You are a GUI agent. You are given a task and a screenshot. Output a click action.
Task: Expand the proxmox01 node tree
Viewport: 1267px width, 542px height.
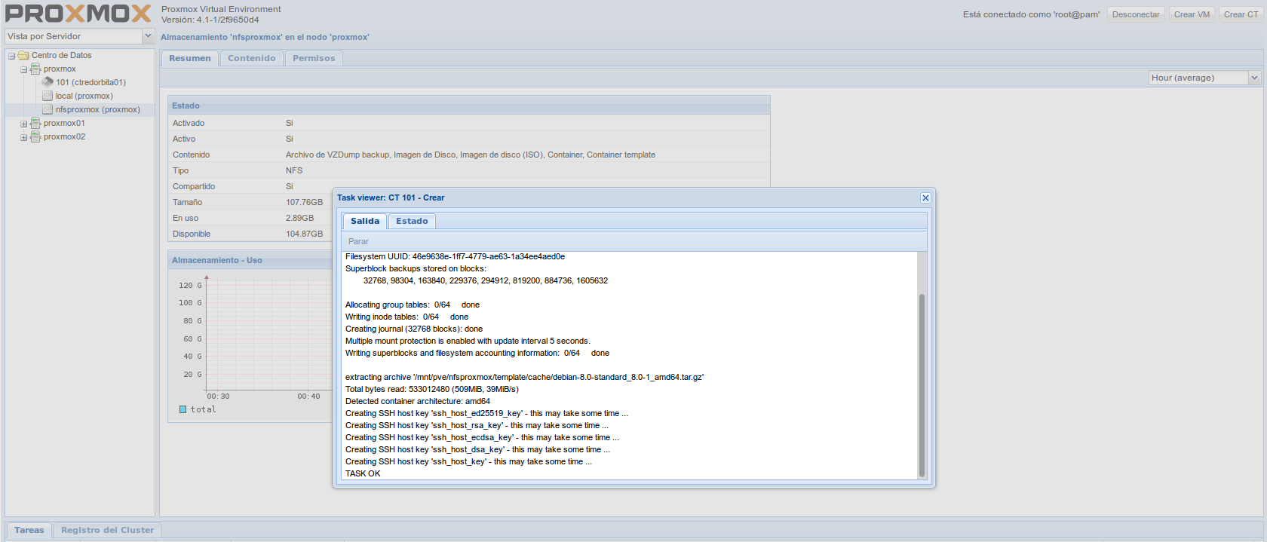[23, 124]
